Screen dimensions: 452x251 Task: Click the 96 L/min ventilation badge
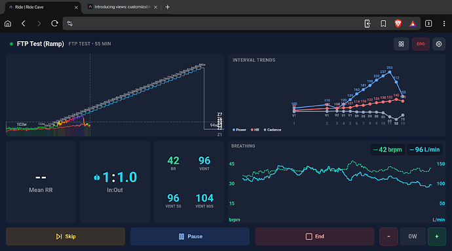click(x=424, y=149)
